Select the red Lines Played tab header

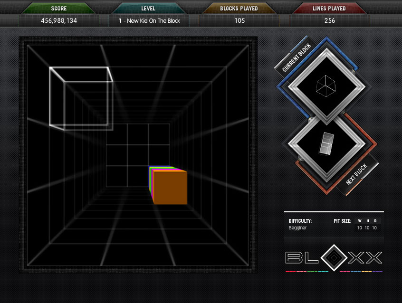click(329, 9)
